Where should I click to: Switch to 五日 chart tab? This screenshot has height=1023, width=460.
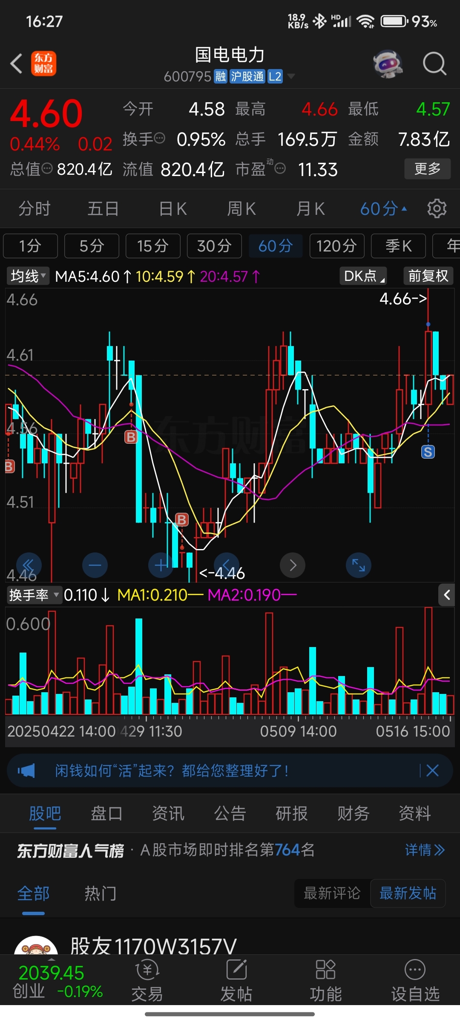click(103, 209)
